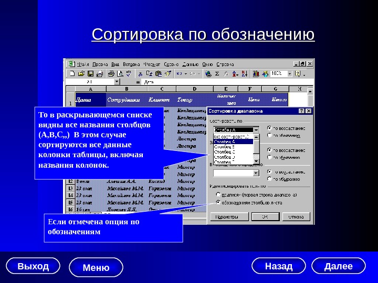Click the Insert Hyperlink globe icon
The height and width of the screenshot is (283, 378).
coord(208,74)
